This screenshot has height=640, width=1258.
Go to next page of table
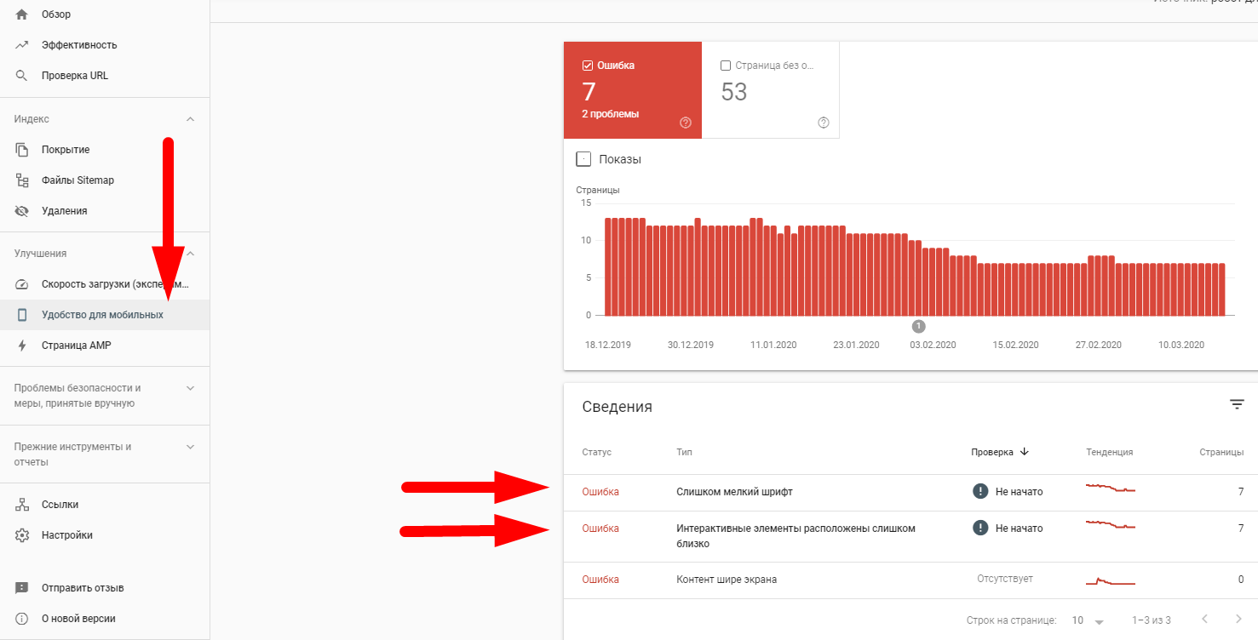click(x=1238, y=619)
